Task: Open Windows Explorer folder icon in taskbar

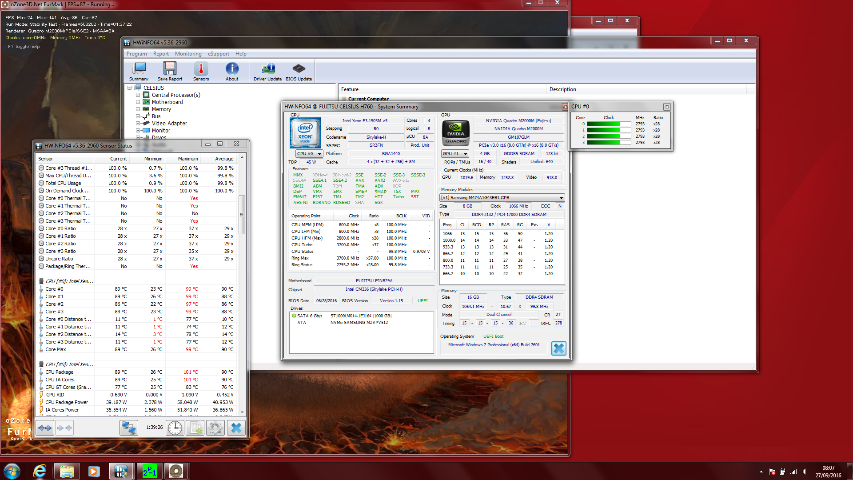Action: click(67, 471)
